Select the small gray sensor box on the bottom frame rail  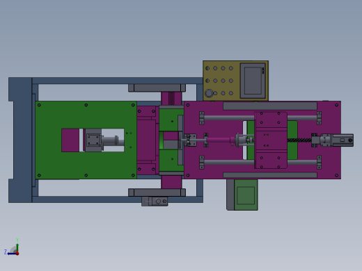coord(155,202)
